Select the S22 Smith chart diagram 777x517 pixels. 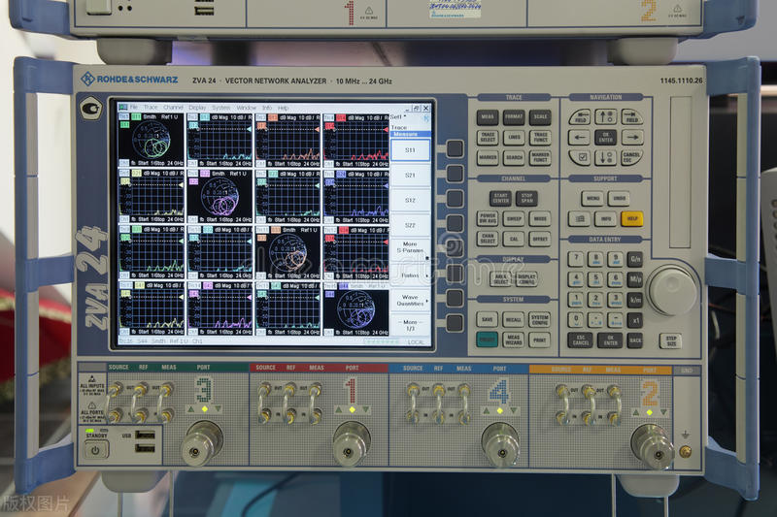(x=220, y=196)
